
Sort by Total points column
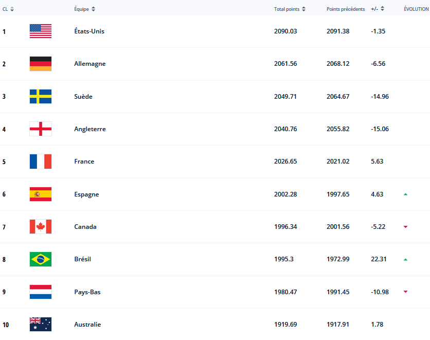click(x=290, y=9)
